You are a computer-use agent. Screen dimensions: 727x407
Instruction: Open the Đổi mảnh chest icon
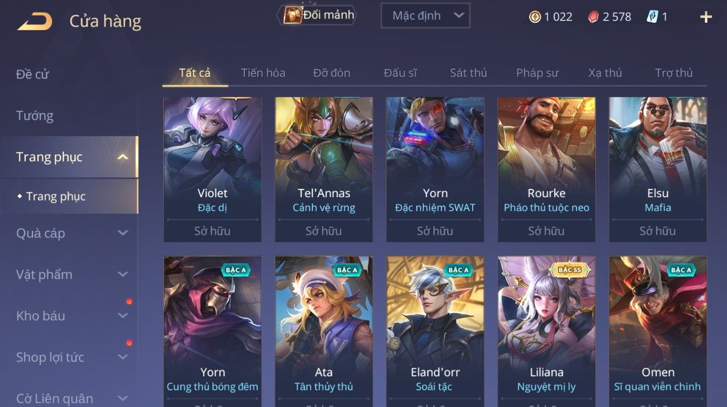(291, 15)
